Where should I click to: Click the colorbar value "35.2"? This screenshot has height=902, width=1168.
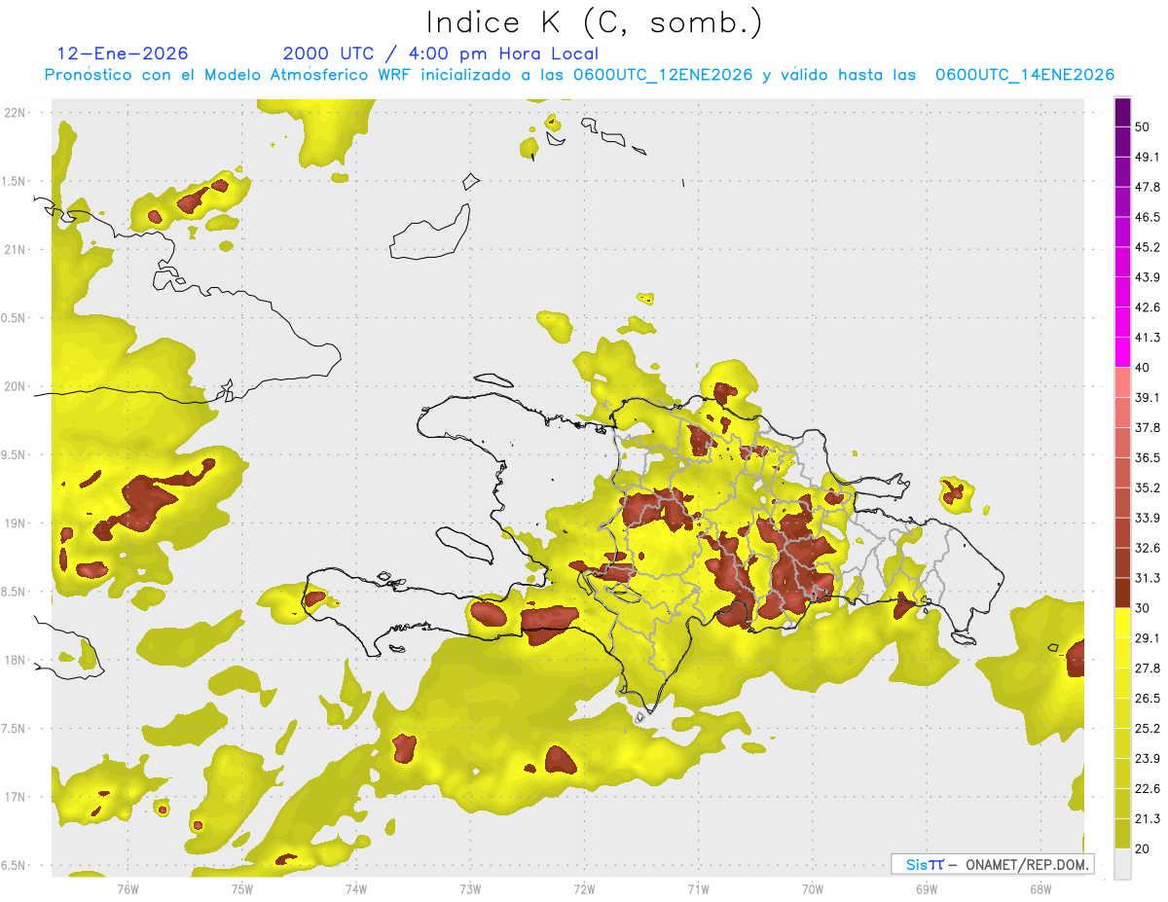click(1148, 488)
